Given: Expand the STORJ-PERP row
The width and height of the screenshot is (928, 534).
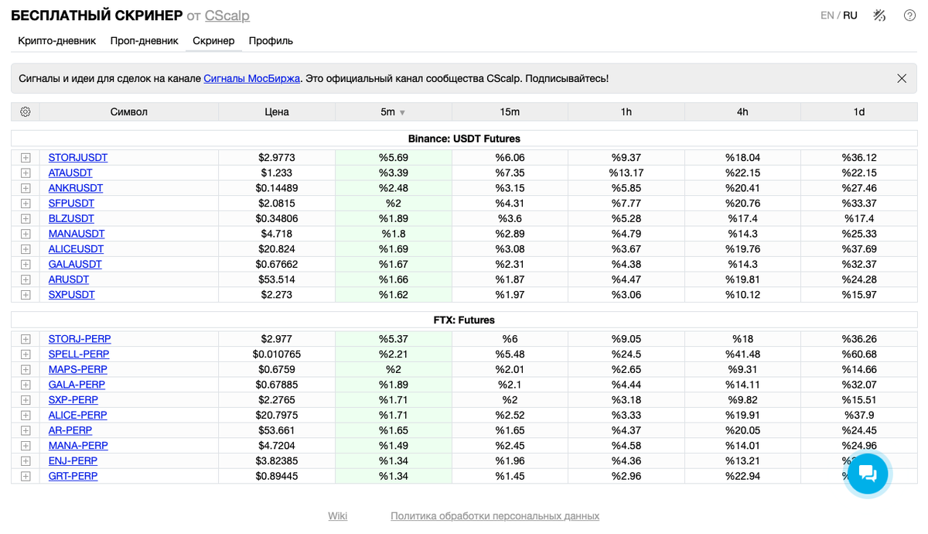Looking at the screenshot, I should (26, 339).
